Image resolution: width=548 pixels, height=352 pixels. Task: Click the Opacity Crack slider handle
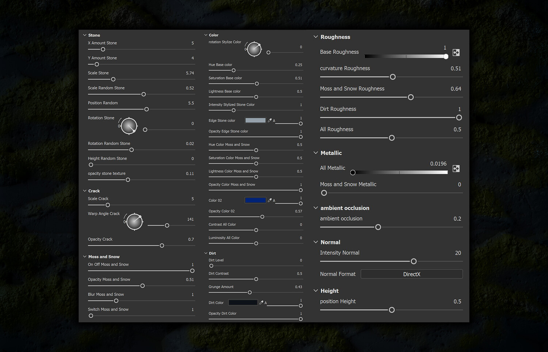click(x=162, y=245)
